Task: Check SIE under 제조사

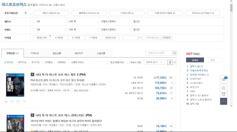Action: (x=34, y=22)
